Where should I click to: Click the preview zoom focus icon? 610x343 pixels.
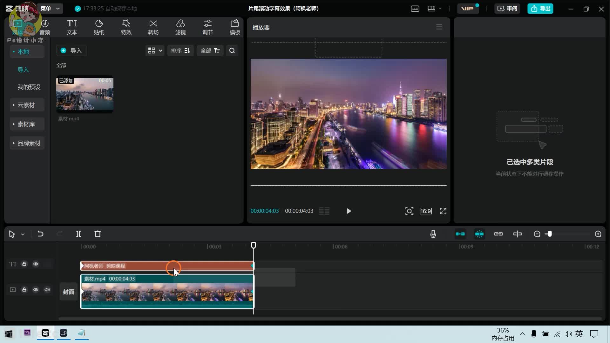tap(409, 211)
